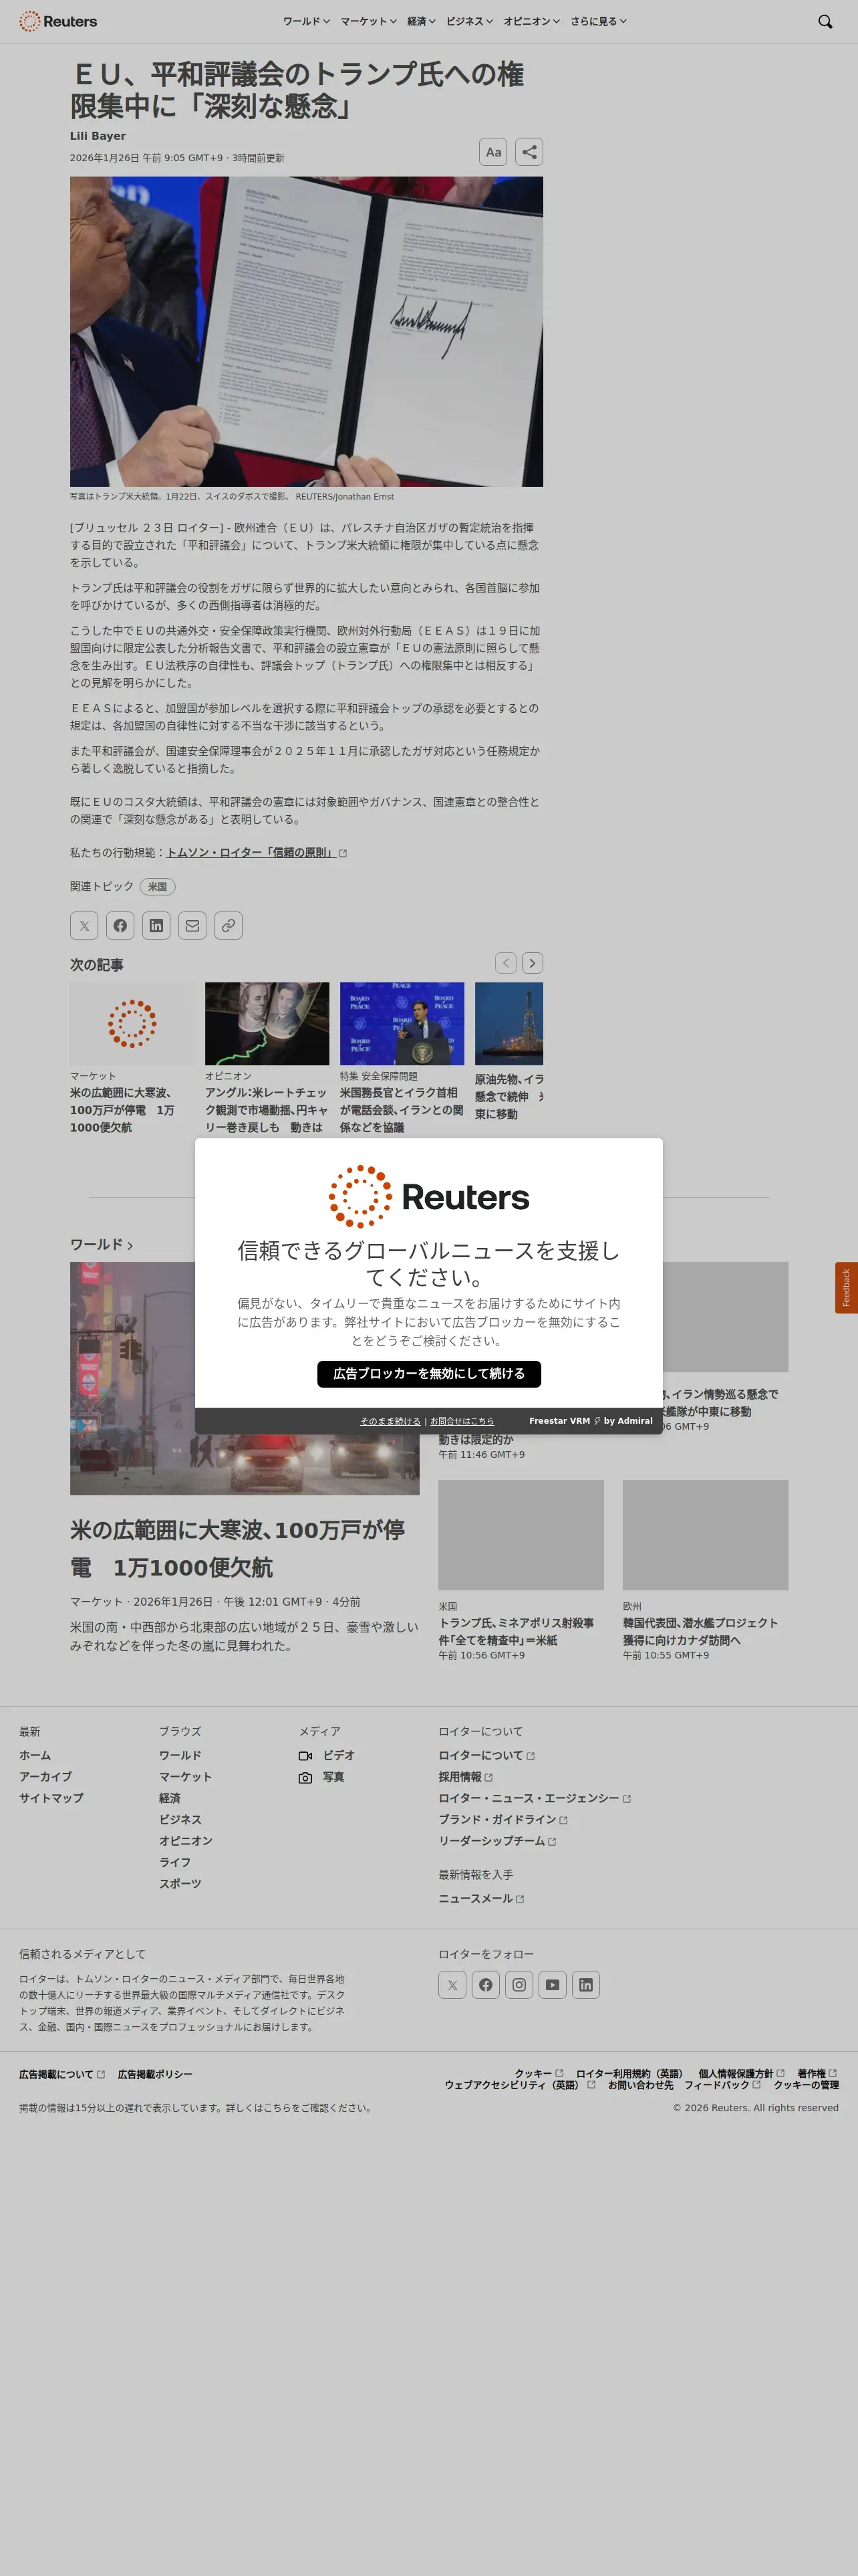The height and width of the screenshot is (2576, 858).
Task: Follow Reuters on Facebook in footer
Action: (485, 1985)
